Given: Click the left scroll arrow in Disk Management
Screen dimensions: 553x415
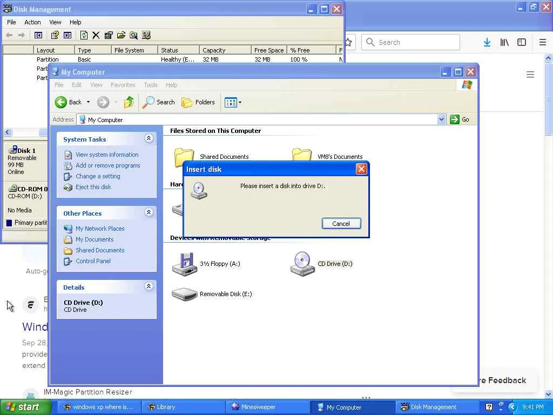Looking at the screenshot, I should point(8,132).
